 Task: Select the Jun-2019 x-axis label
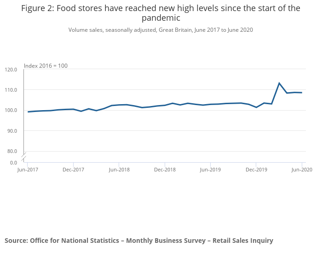coord(210,170)
